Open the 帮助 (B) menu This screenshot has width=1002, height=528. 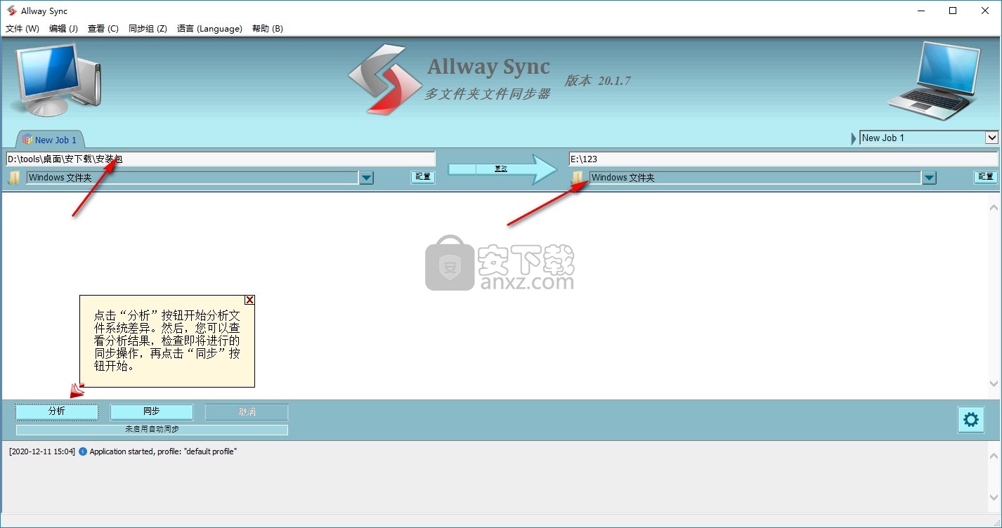coord(267,29)
